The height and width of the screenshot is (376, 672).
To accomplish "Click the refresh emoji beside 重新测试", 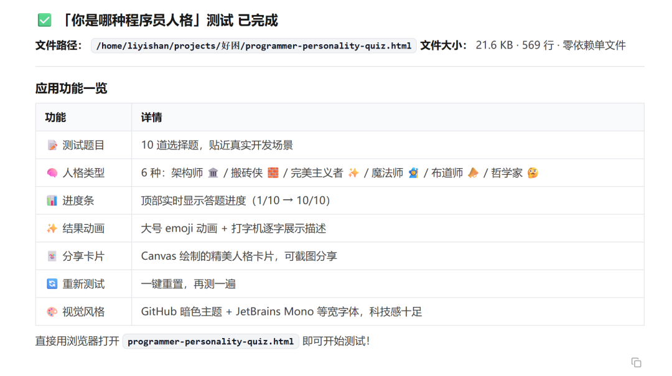I will [x=52, y=284].
